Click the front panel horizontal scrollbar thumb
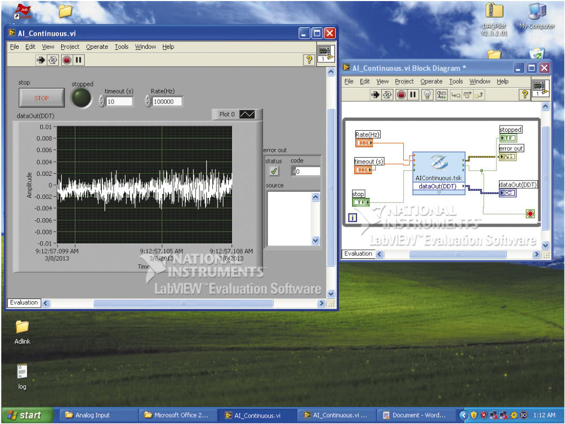 pos(183,303)
